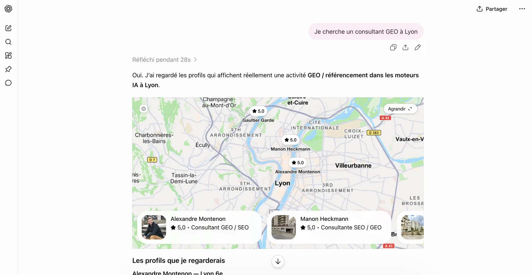Share the user message via upload icon
This screenshot has width=532, height=275.
pos(405,47)
